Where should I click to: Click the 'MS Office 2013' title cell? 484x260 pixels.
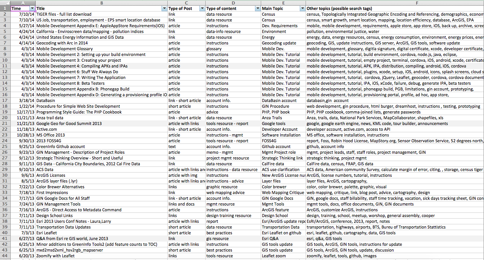tap(101, 135)
